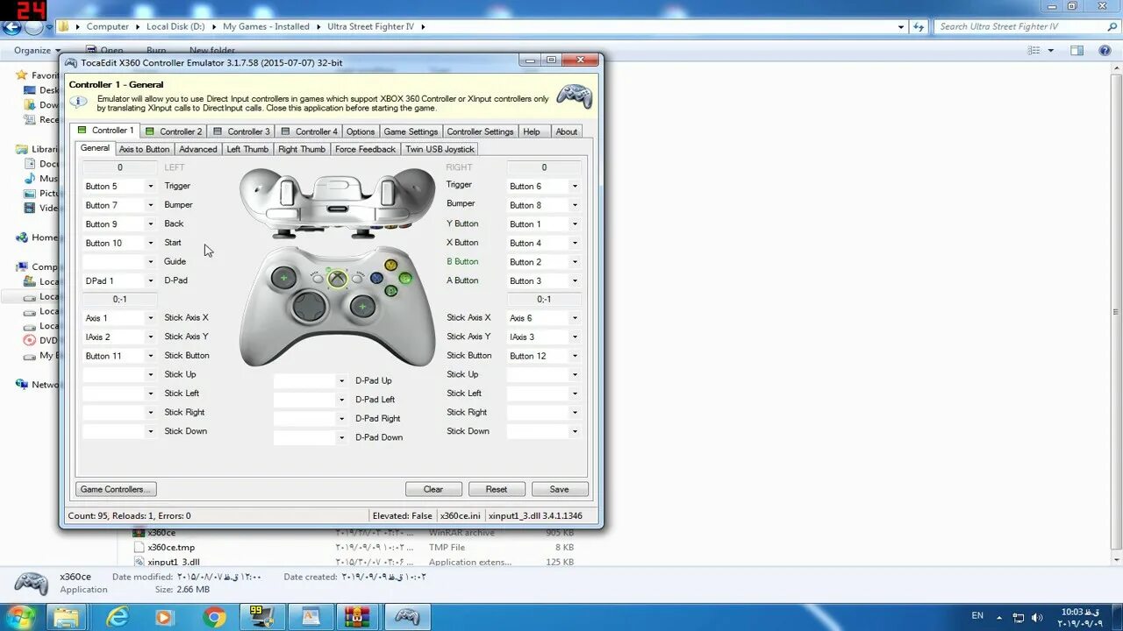This screenshot has width=1123, height=631.
Task: Select the Twin USB Joystick sub-tab
Action: pos(440,149)
